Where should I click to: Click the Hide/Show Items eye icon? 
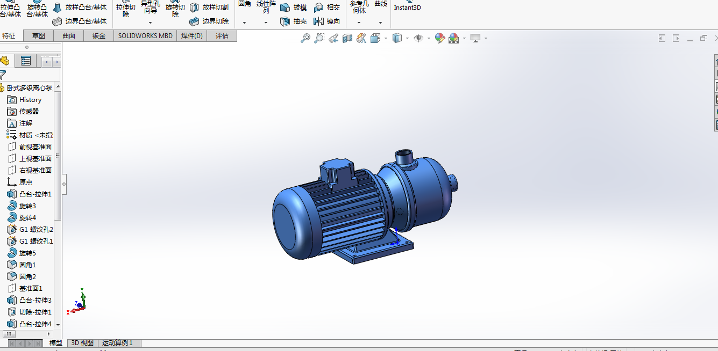click(418, 38)
